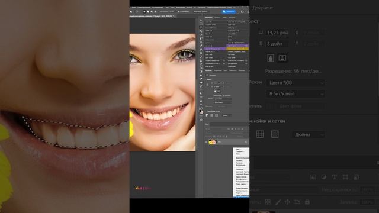Select the Gradient tool
379x213 pixels.
pyautogui.click(x=201, y=71)
